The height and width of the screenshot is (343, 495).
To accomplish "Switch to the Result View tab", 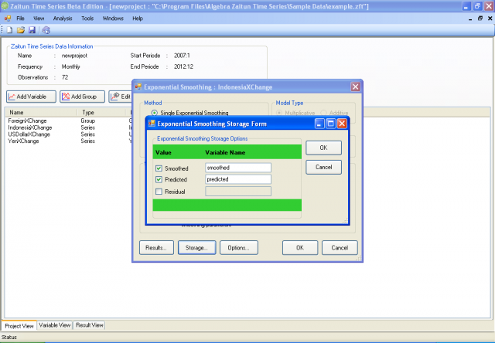I will [x=90, y=326].
